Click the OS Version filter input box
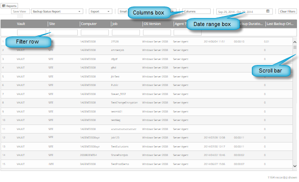This screenshot has height=182, width=299. [x=157, y=32]
